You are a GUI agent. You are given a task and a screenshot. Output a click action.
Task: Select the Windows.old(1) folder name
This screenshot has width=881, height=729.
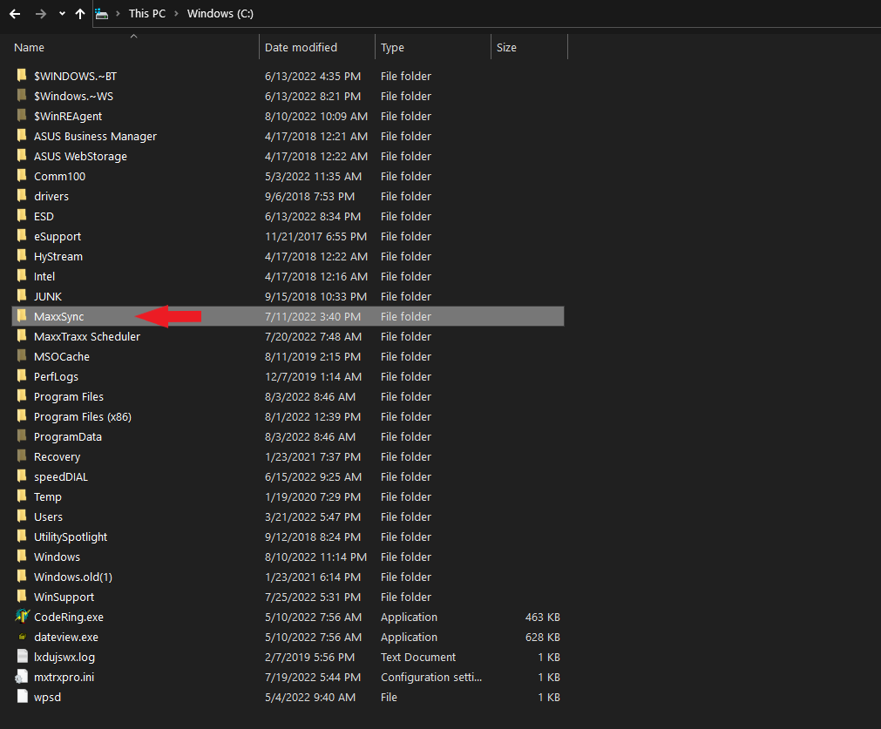tap(73, 577)
